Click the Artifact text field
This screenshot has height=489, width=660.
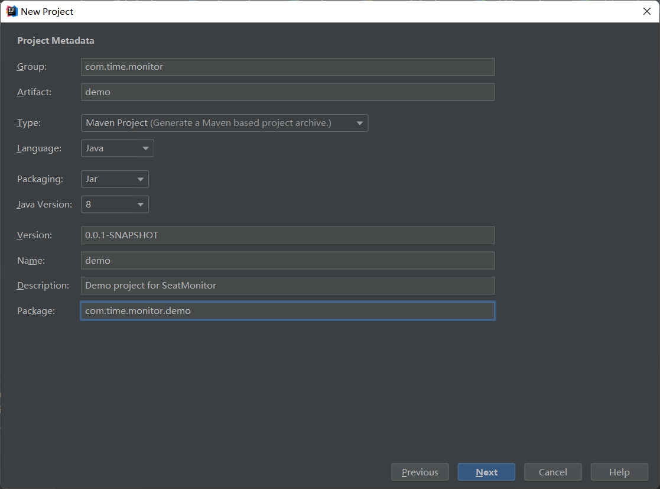[287, 92]
